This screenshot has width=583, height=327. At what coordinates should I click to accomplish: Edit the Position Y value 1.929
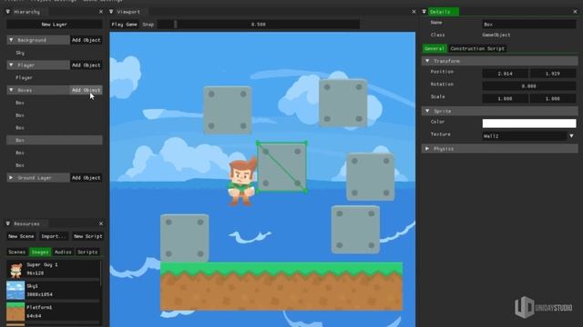553,74
